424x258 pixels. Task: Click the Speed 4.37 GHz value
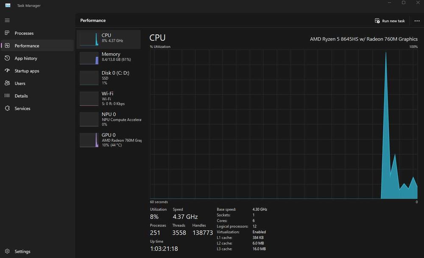[185, 216]
